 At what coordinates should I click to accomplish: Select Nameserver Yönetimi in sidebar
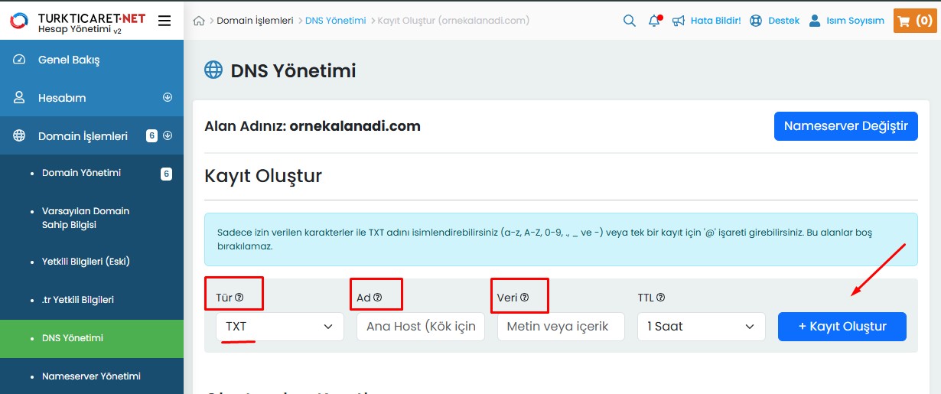(x=91, y=376)
